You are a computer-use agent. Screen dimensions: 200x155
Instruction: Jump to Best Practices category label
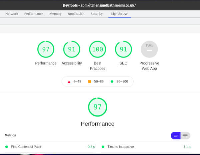tap(98, 66)
